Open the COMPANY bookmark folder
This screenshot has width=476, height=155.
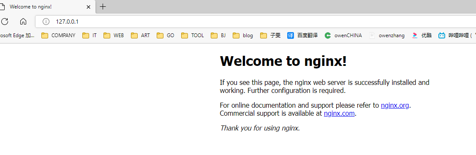pyautogui.click(x=58, y=35)
